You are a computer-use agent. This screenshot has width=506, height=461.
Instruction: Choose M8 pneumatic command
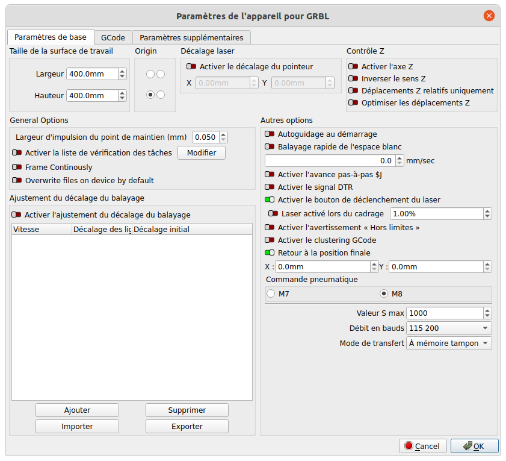coord(384,293)
